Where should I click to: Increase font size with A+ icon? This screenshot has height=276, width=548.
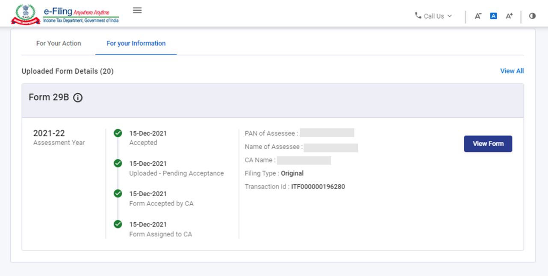click(x=509, y=16)
